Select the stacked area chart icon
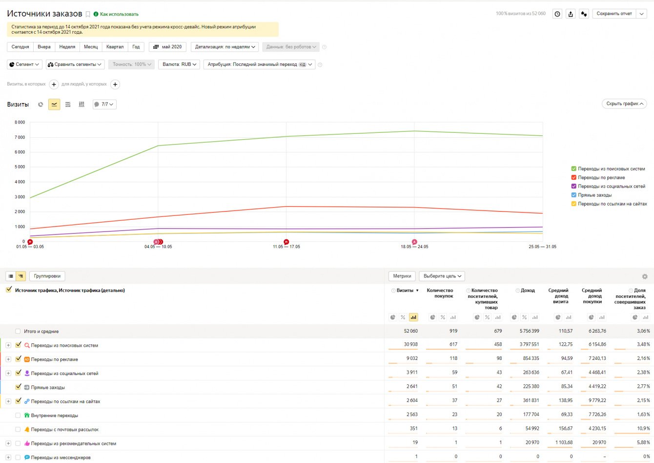 (68, 105)
